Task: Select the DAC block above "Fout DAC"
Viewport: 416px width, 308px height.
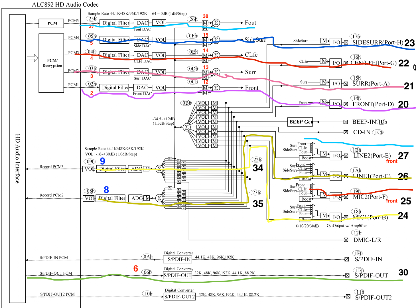Action: pyautogui.click(x=142, y=23)
